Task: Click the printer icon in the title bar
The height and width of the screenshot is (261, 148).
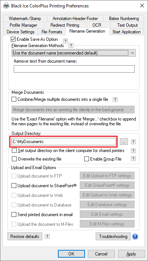Action: pos(6,6)
